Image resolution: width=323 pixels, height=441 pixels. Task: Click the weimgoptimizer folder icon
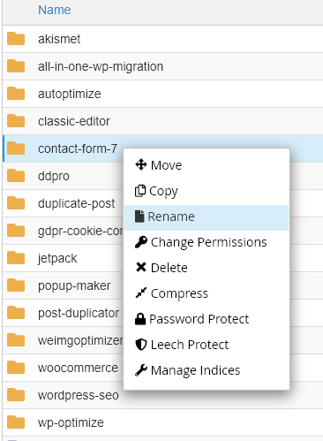pos(16,340)
